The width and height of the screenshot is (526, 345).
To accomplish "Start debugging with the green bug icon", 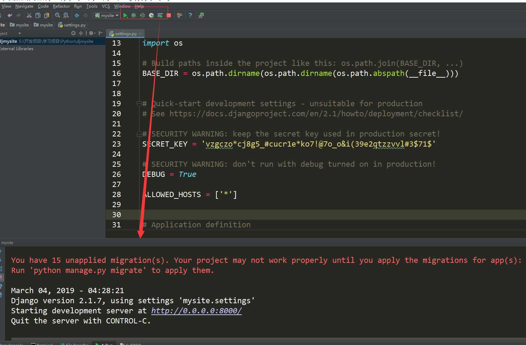I will pyautogui.click(x=134, y=15).
